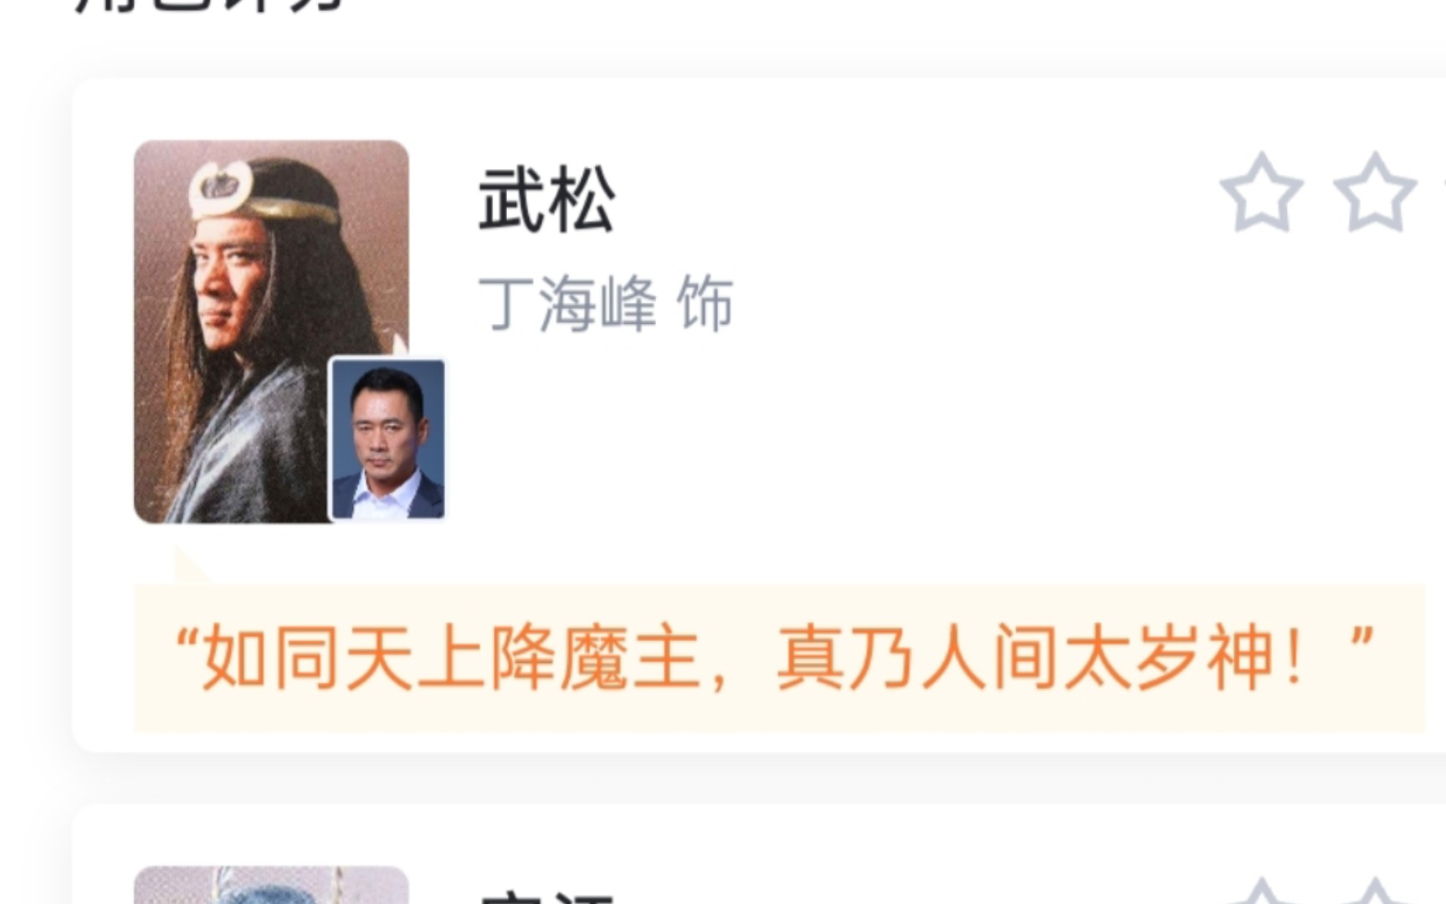This screenshot has height=904, width=1446.
Task: Click second star on the lower partial card
Action: (x=1374, y=891)
